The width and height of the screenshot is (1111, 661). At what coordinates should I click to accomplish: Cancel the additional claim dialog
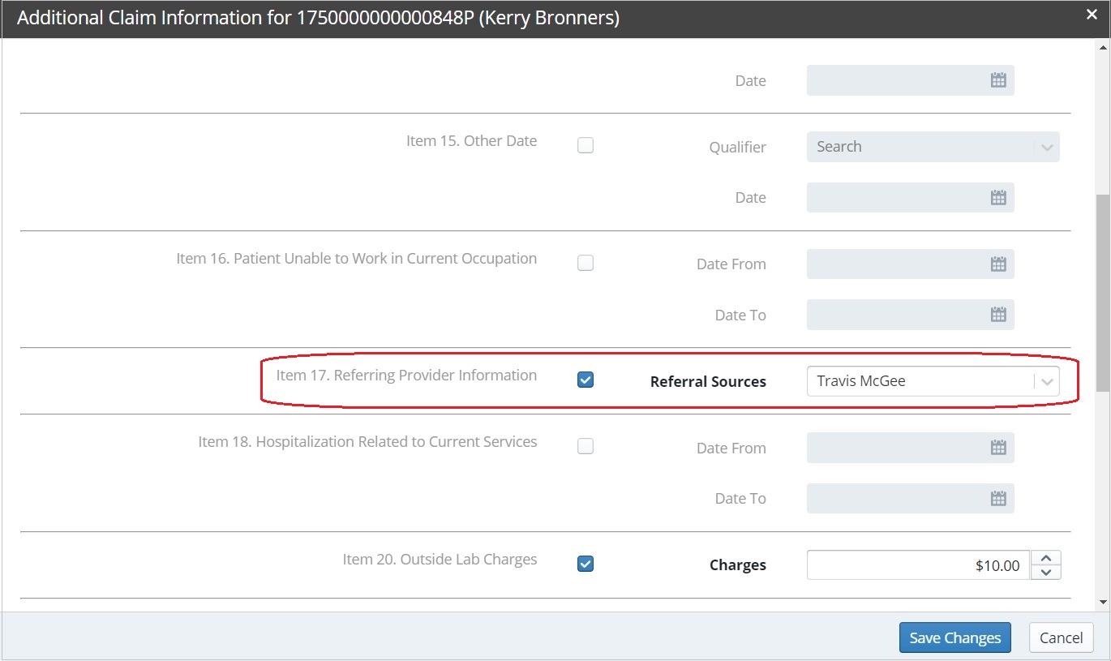1061,637
